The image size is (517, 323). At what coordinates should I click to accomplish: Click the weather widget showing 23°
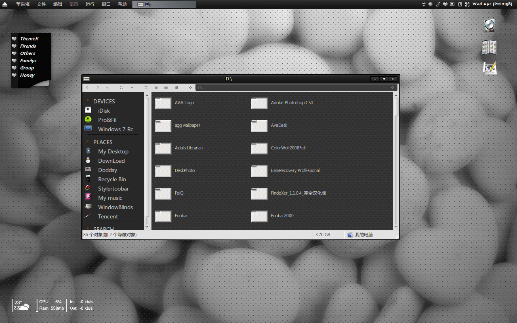coord(21,305)
